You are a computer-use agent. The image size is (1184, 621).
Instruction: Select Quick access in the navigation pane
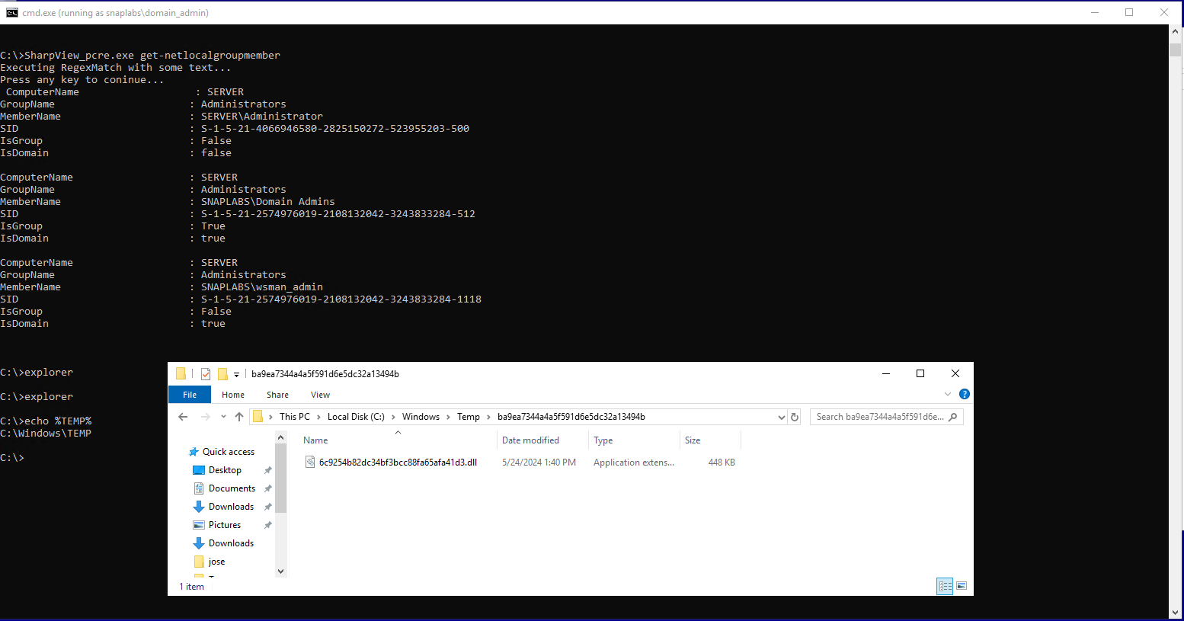(228, 452)
